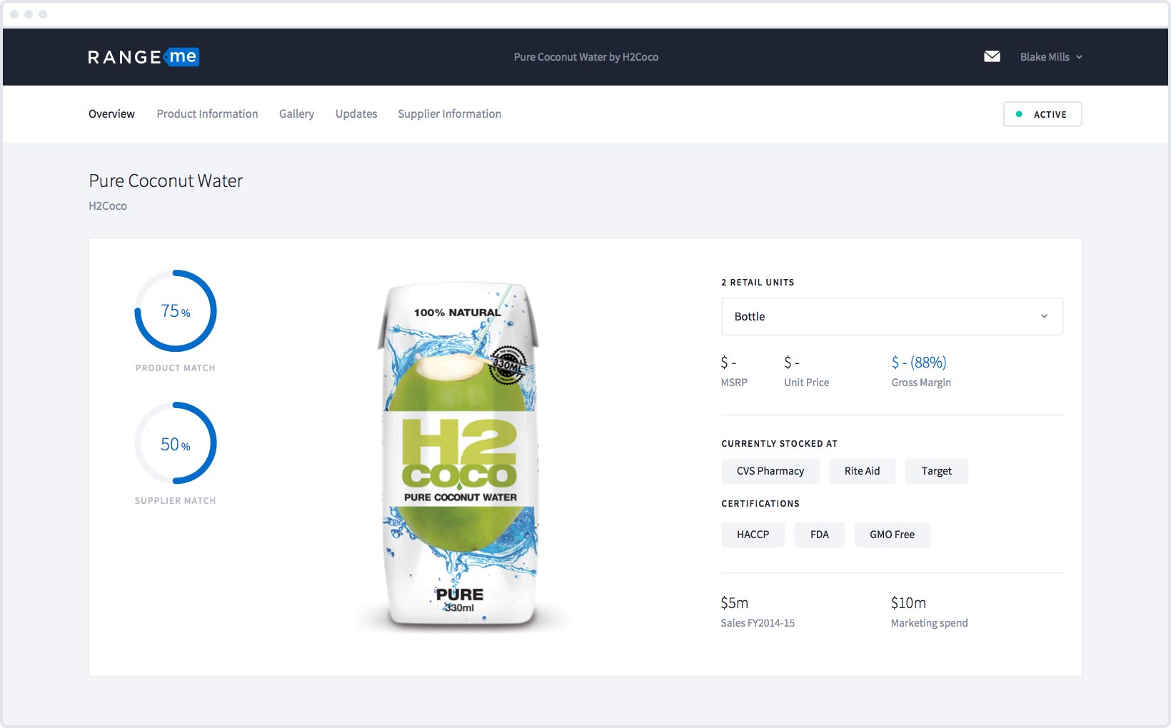Viewport: 1171px width, 728px height.
Task: Collapse the retail units selector chevron
Action: pyautogui.click(x=1044, y=316)
